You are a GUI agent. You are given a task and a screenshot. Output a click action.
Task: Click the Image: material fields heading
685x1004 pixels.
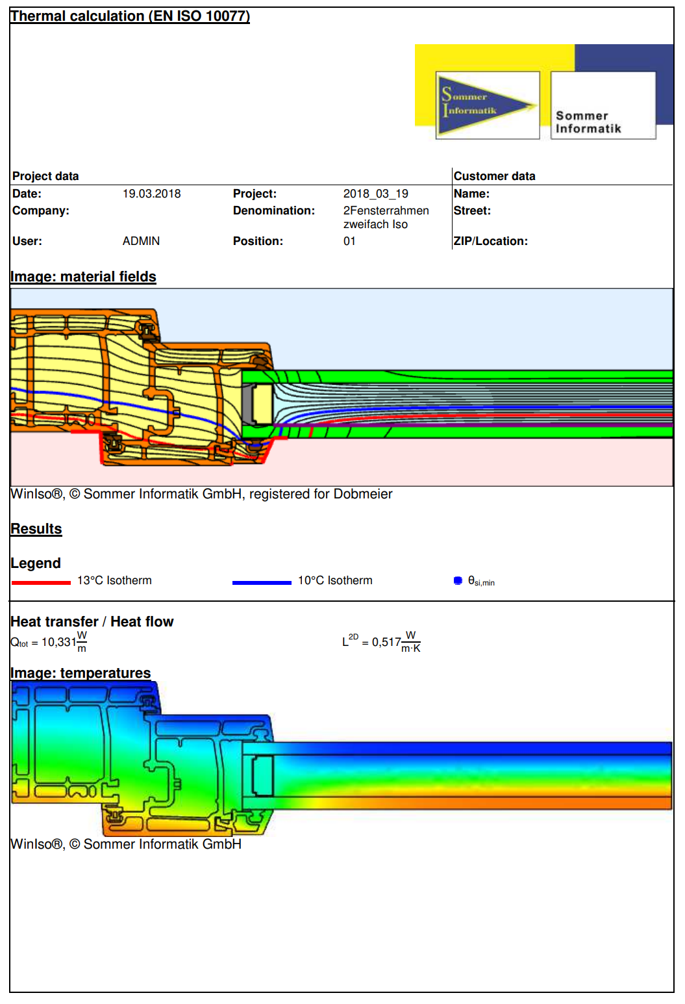(83, 277)
